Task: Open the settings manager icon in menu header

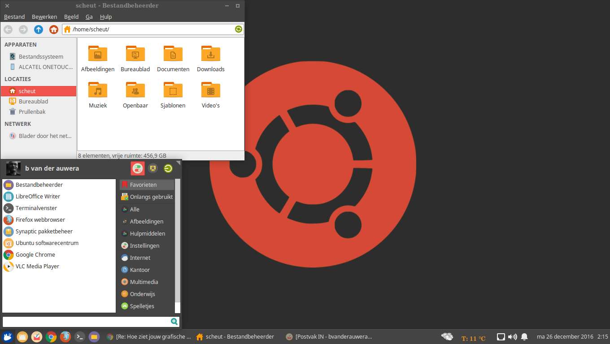Action: pyautogui.click(x=138, y=168)
